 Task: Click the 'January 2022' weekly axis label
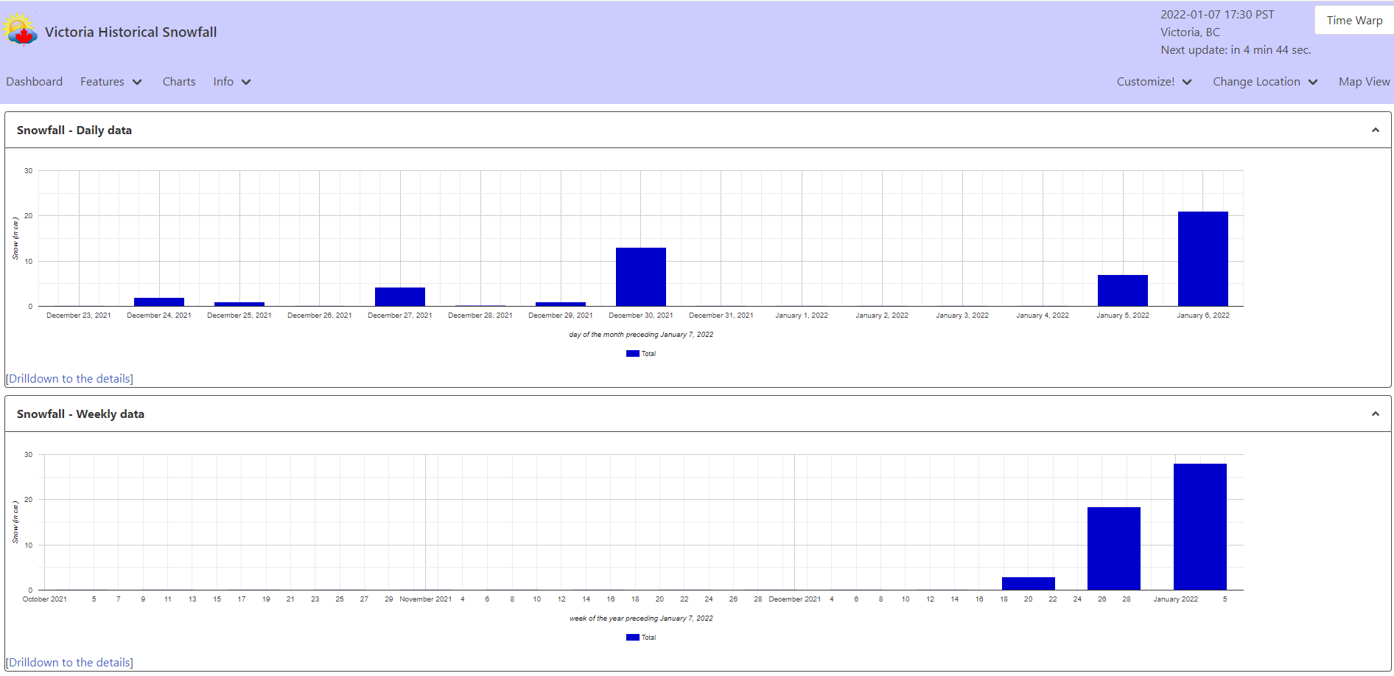point(1176,599)
